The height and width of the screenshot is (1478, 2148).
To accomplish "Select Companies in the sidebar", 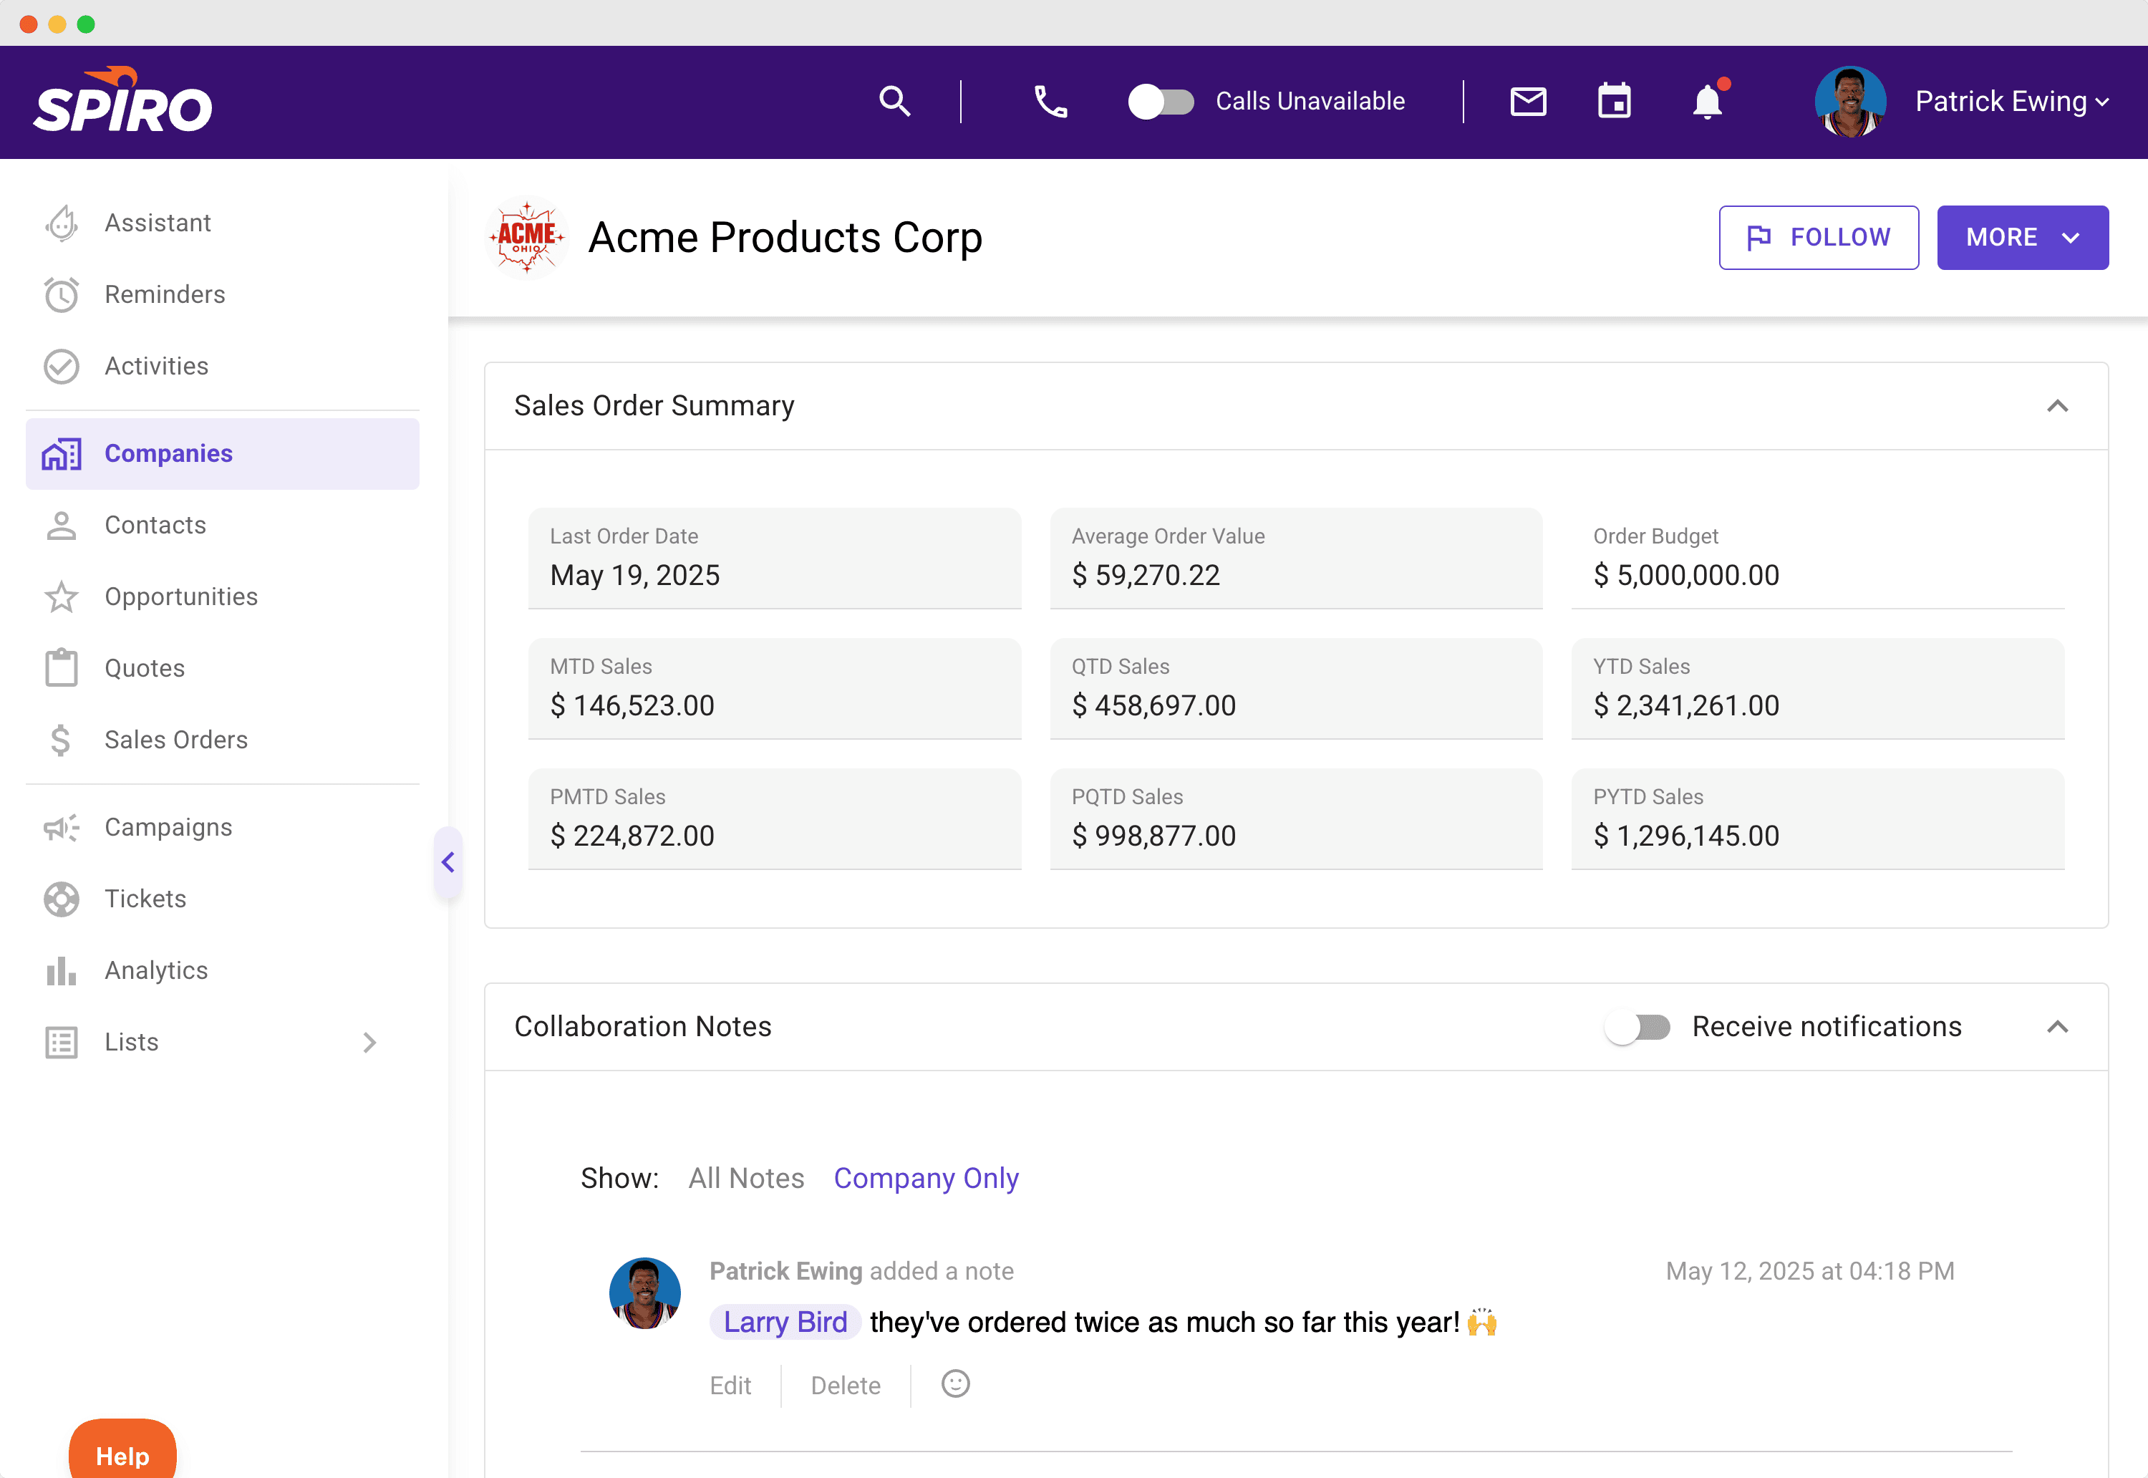I will 222,454.
